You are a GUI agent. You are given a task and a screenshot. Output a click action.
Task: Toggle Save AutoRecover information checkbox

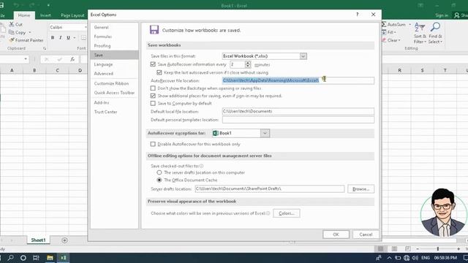click(x=153, y=64)
